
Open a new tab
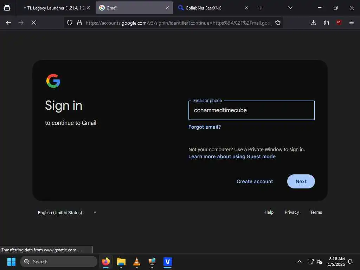coord(260,8)
